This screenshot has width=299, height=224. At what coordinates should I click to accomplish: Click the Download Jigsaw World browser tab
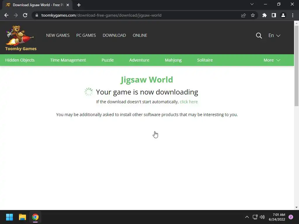[x=37, y=5]
